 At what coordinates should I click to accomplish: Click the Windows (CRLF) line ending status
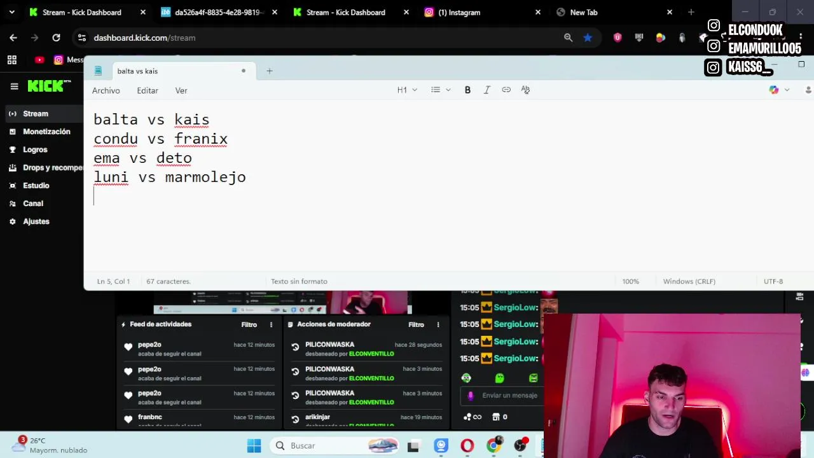pyautogui.click(x=689, y=281)
